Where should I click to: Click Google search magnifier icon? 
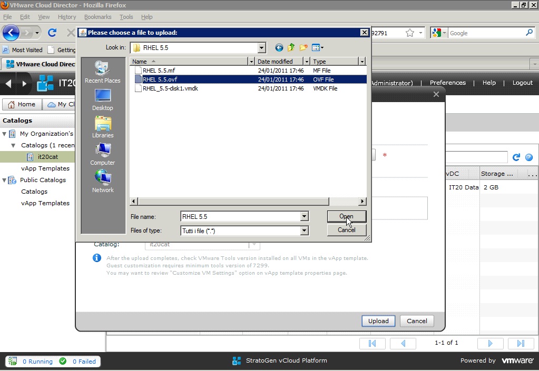(530, 33)
